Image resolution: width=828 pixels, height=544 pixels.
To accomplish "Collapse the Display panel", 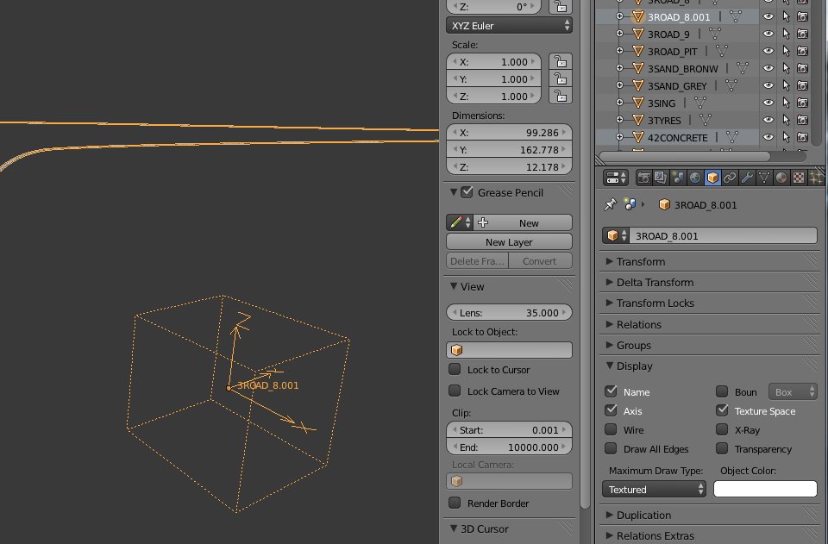I will pos(610,366).
